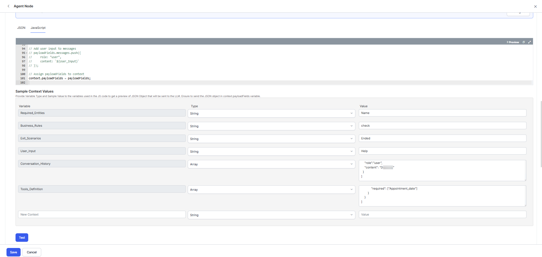Close the Agent Node panel
Viewport: 542px width, 257px height.
(x=535, y=6)
